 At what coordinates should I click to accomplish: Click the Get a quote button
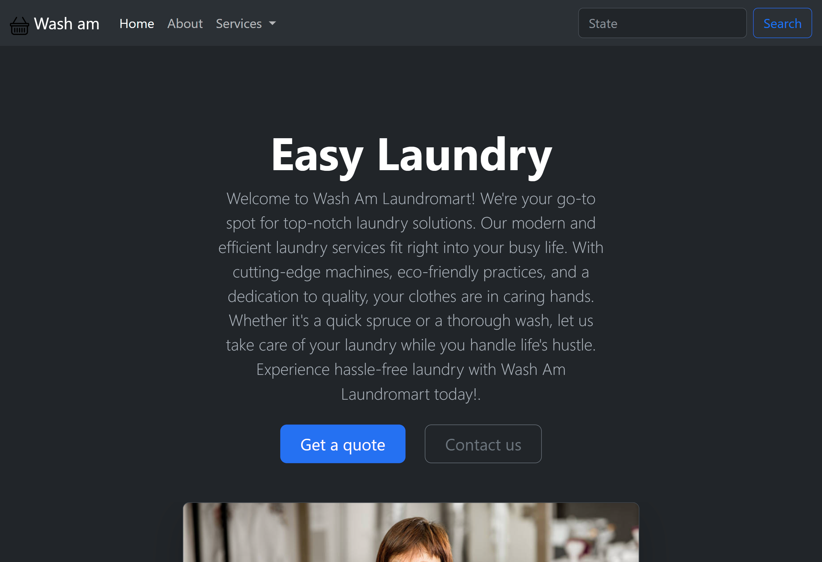343,443
